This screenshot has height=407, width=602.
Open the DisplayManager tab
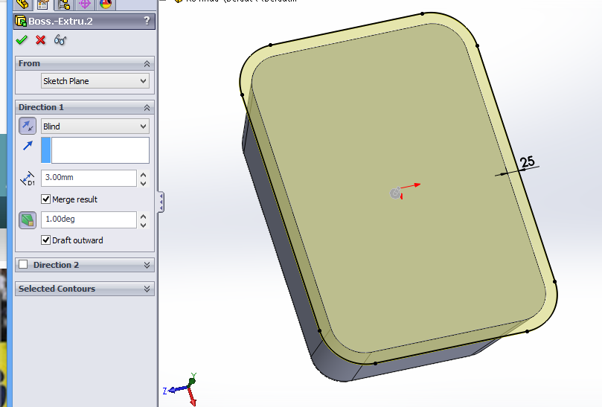click(106, 4)
